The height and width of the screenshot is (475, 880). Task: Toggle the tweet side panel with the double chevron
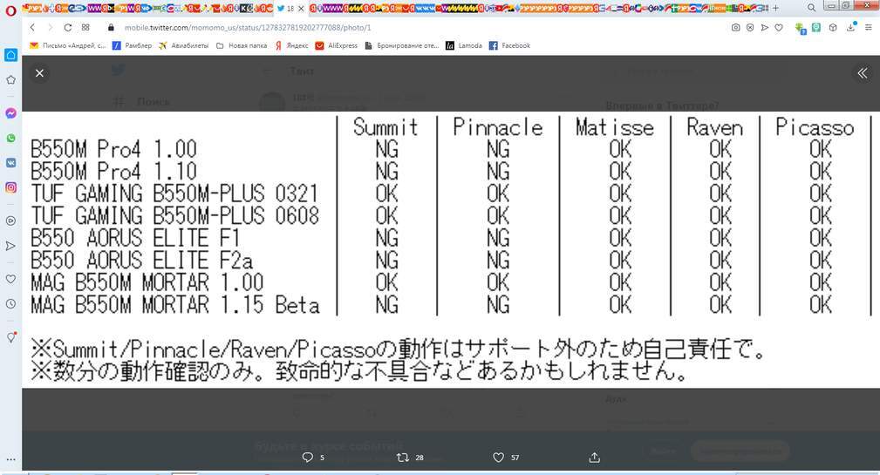(x=862, y=72)
